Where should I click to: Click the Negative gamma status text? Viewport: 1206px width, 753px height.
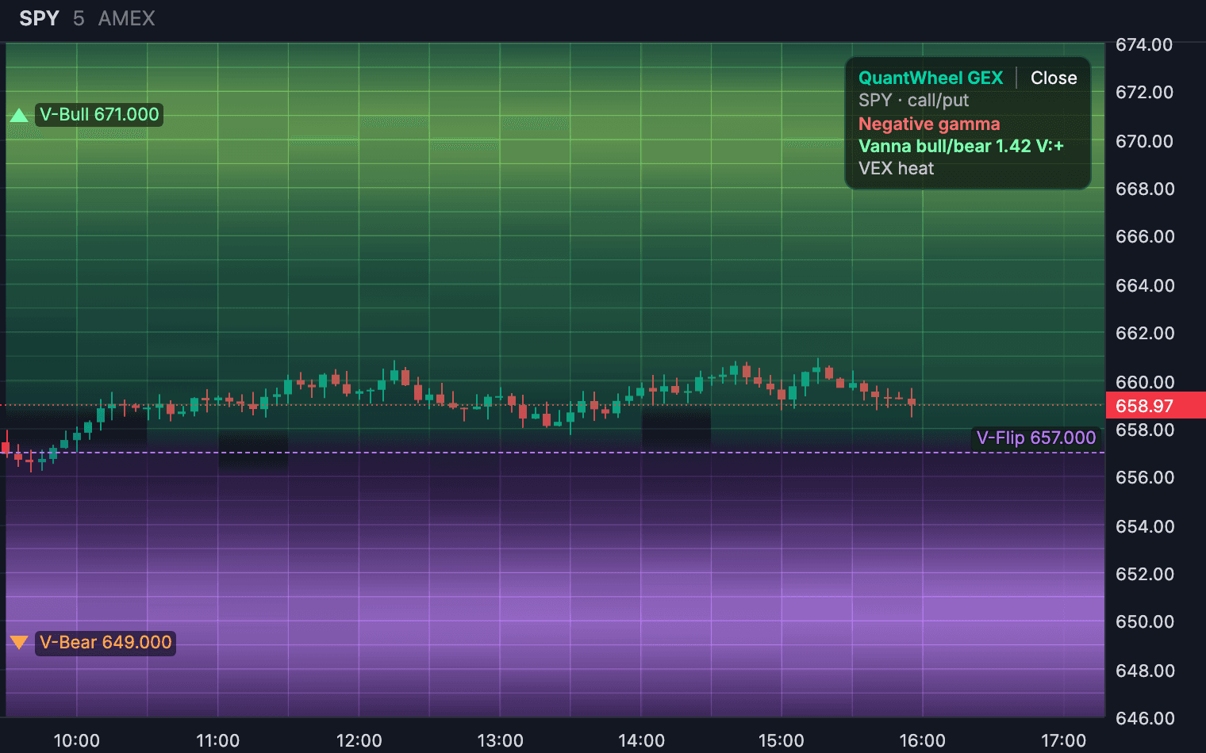click(x=929, y=124)
